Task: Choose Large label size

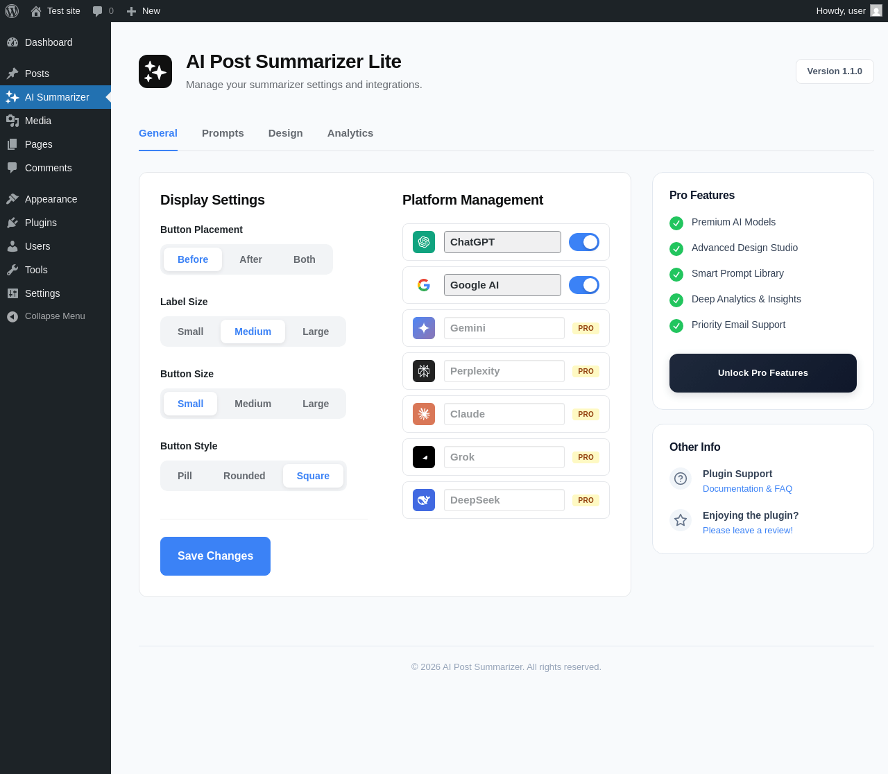Action: tap(316, 332)
